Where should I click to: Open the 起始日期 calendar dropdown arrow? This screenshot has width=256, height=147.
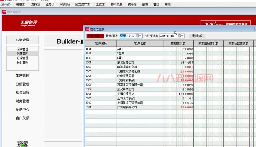tap(140, 36)
